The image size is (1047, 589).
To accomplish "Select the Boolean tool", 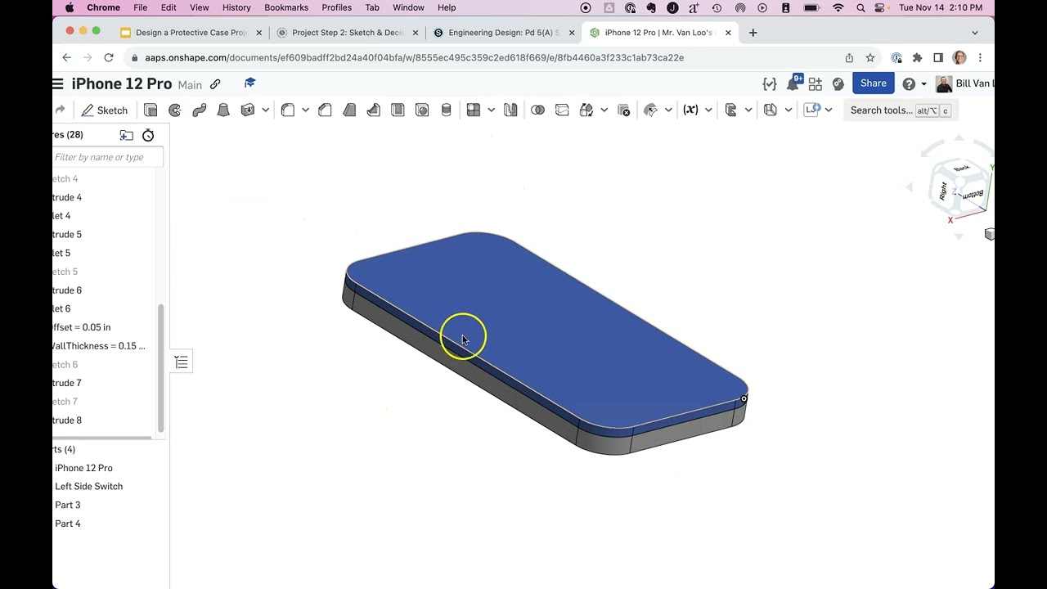I will pyautogui.click(x=537, y=110).
